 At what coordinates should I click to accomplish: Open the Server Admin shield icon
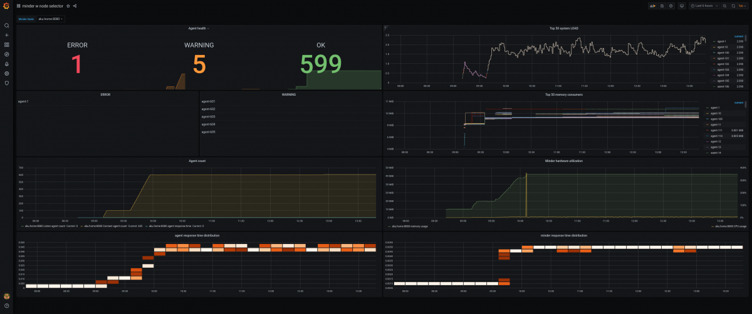tap(6, 83)
